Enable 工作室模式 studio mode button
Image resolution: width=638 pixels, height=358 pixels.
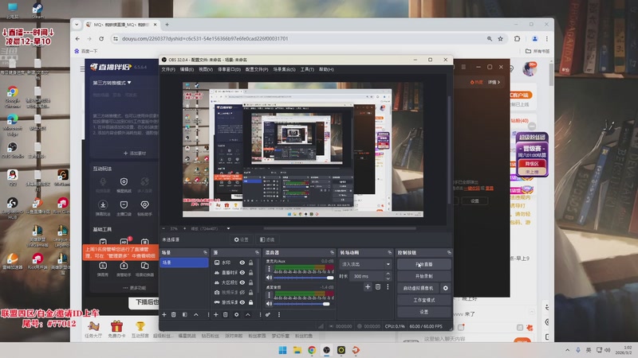(x=424, y=300)
